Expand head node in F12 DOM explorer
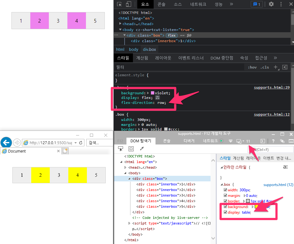This screenshot has width=294, height=244. click(126, 167)
